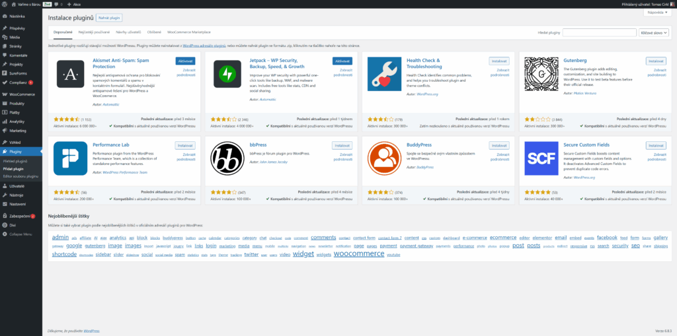Click the Gutenberg plugin icon
This screenshot has height=336, width=677.
pyautogui.click(x=541, y=74)
